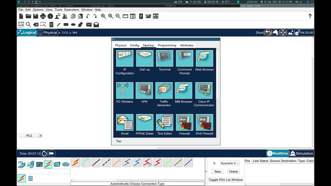
Task: Select the Draw Ellipse tool
Action: tap(73, 25)
